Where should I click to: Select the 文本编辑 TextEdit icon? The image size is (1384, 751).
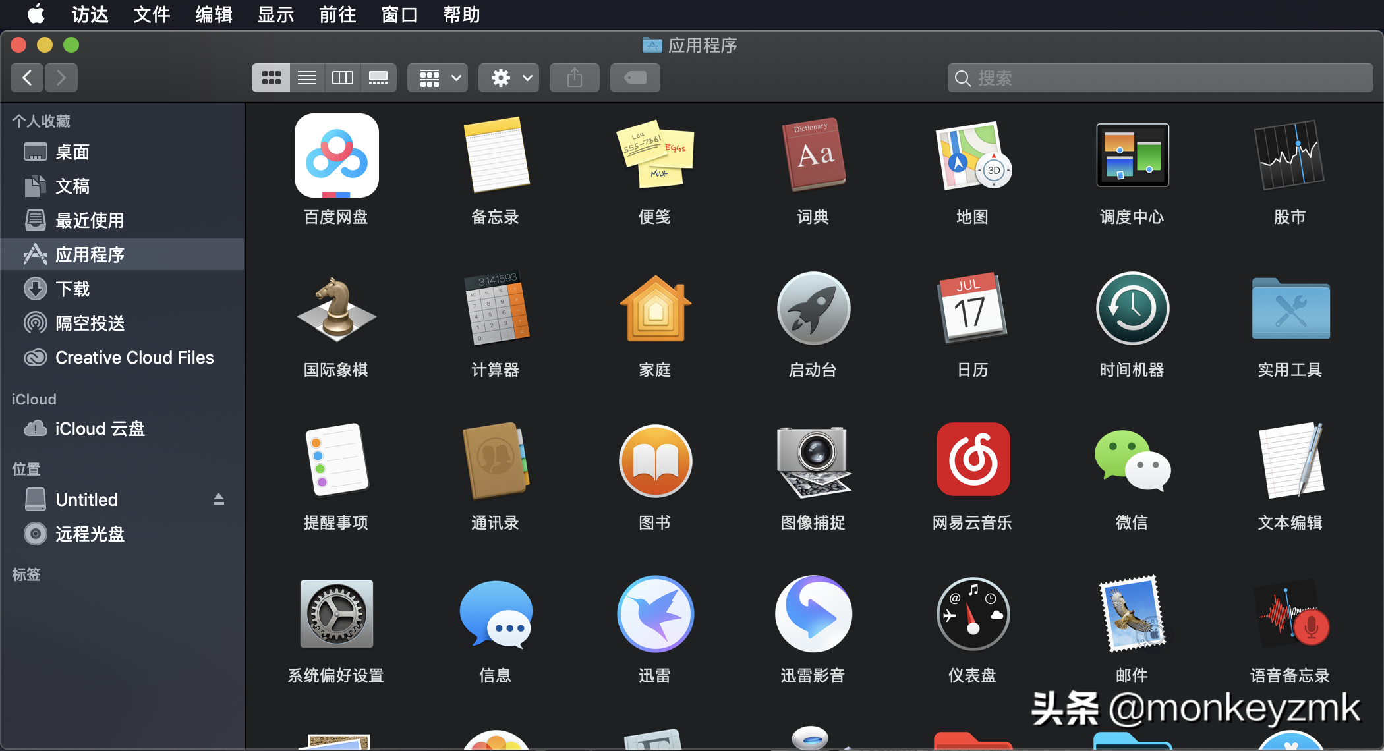pyautogui.click(x=1290, y=460)
